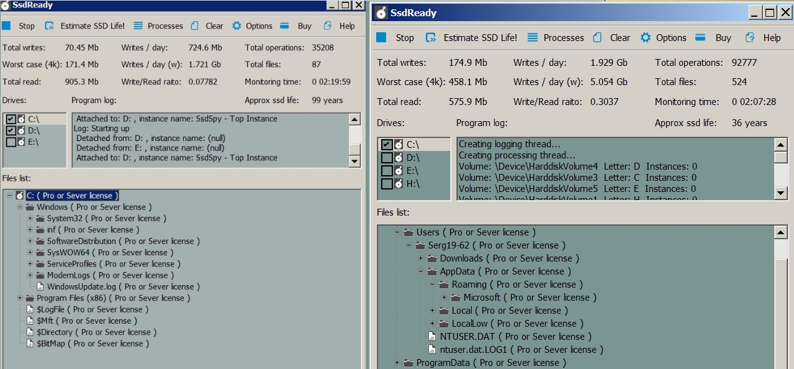
Task: Check H:\ drive in right window
Action: [x=387, y=184]
